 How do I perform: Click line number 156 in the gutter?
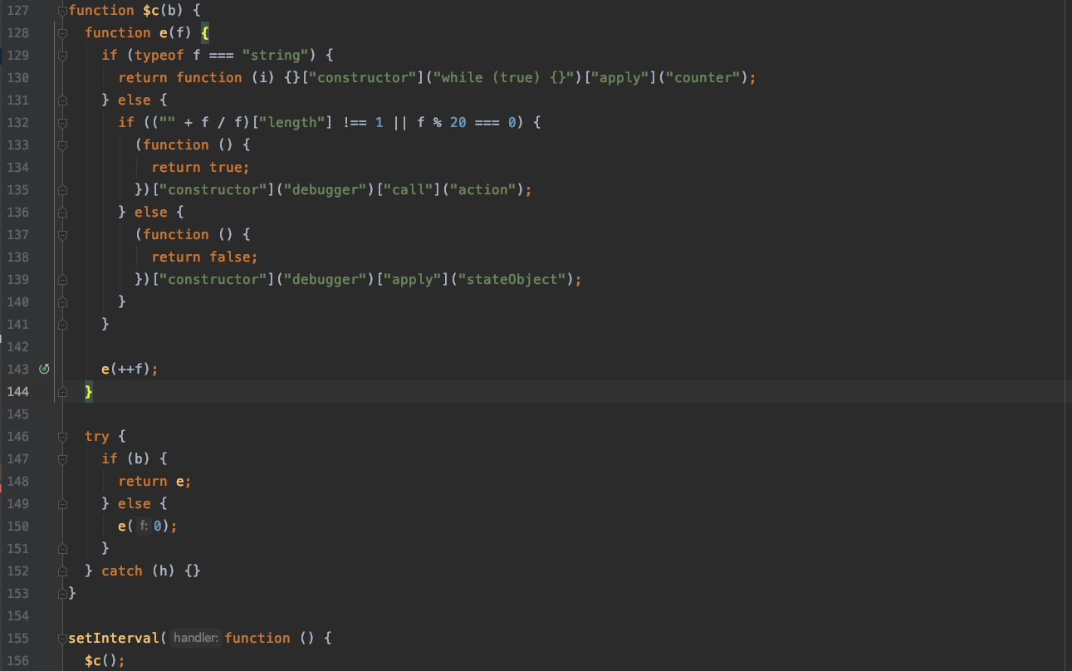pos(17,661)
